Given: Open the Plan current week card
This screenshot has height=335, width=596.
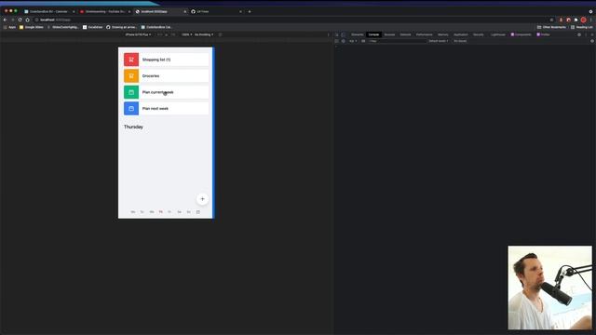Looking at the screenshot, I should click(166, 92).
